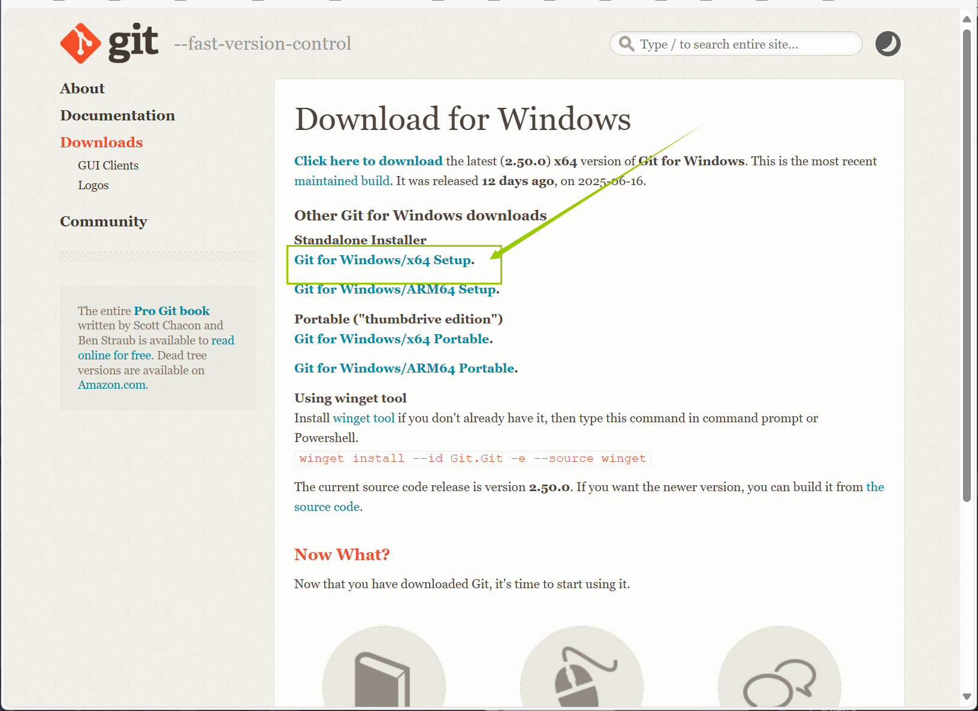Open the Pro Git book link

coord(171,311)
